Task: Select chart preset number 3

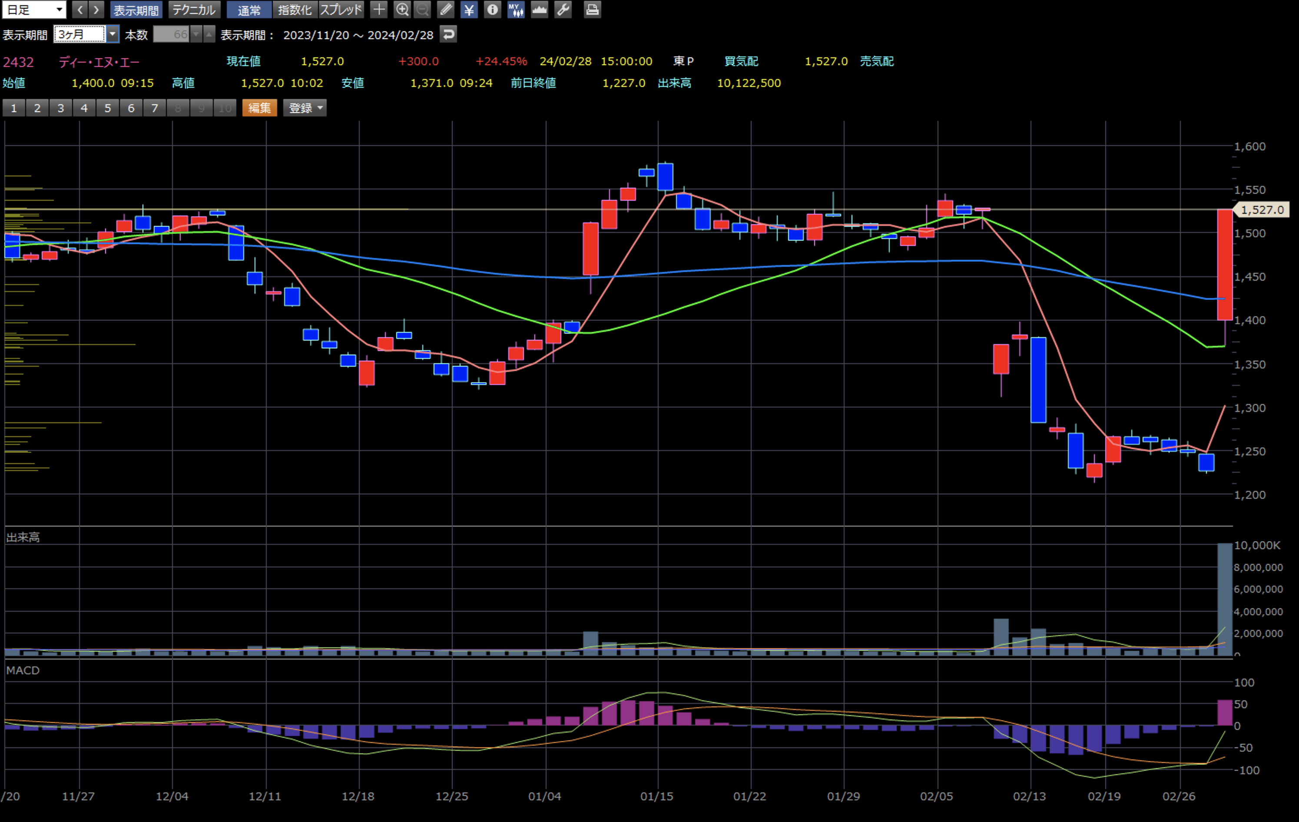Action: click(x=60, y=108)
